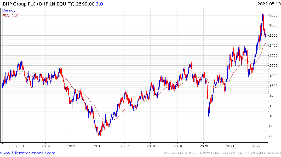281x157 pixels.
Task: Click the 1200 price axis label
Action: point(273,106)
